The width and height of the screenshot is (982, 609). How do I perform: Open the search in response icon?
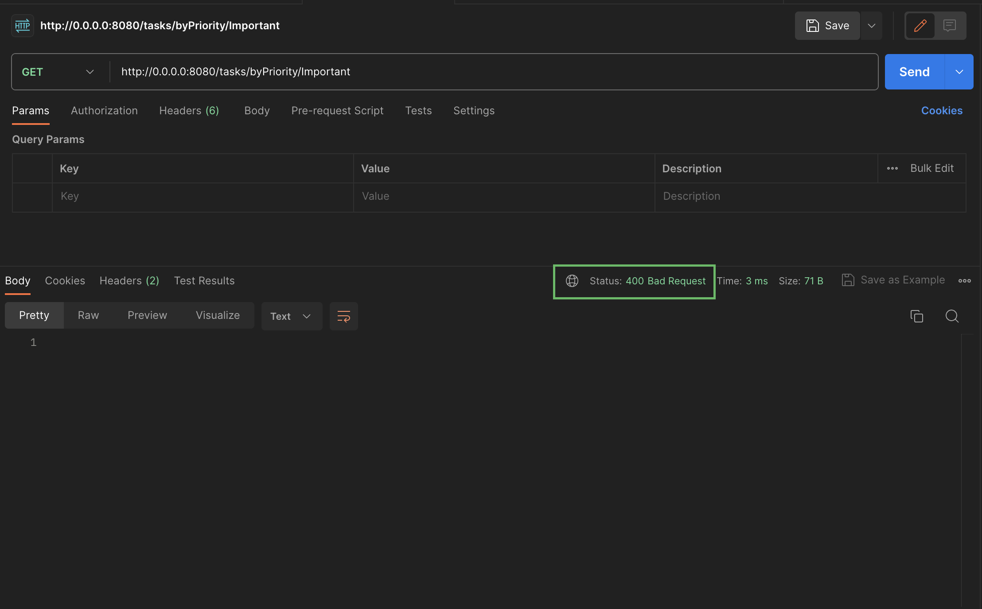click(x=951, y=316)
